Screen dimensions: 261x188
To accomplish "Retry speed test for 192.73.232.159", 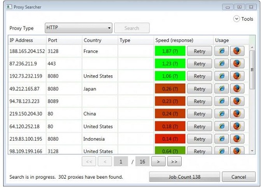I will [199, 76].
